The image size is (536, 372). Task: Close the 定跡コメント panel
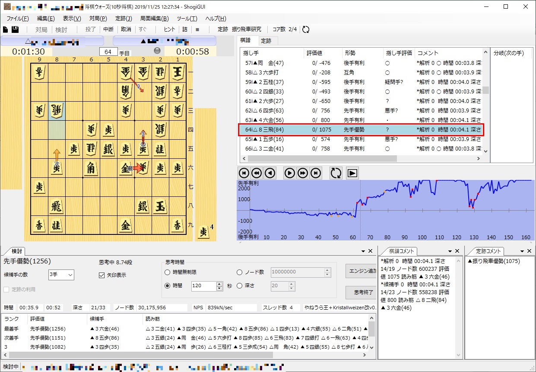point(529,251)
